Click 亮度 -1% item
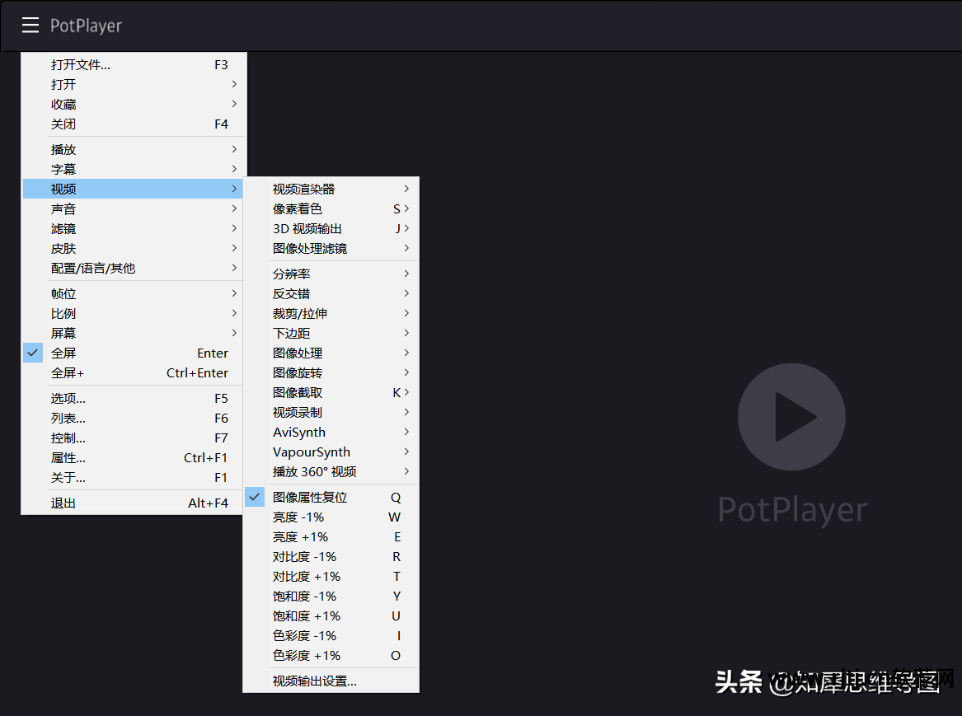The image size is (962, 716). pos(331,517)
